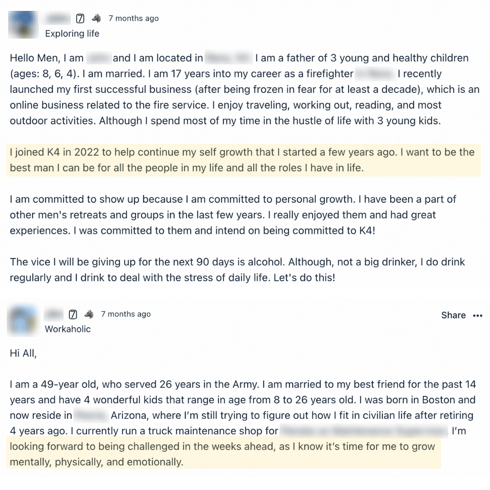Image resolution: width=490 pixels, height=490 pixels.
Task: Click the highlighted 'looking forward to being challenged' passage
Action: click(222, 454)
